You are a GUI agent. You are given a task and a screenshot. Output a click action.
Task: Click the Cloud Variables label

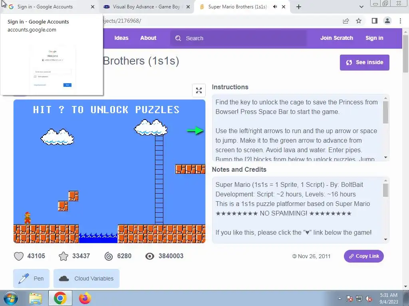[x=94, y=279]
